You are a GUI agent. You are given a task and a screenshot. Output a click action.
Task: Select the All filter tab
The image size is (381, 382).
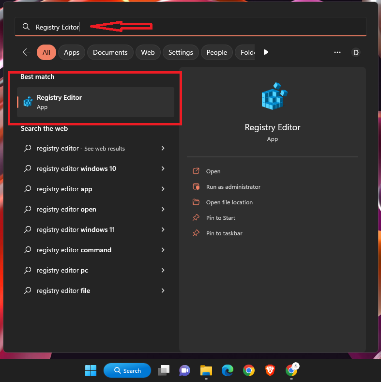click(46, 52)
